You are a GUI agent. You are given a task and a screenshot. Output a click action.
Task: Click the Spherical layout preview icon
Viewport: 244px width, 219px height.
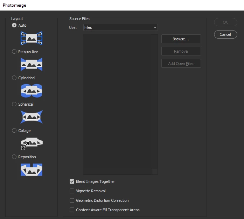click(32, 117)
